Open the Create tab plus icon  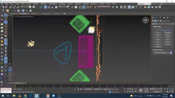[153, 18]
